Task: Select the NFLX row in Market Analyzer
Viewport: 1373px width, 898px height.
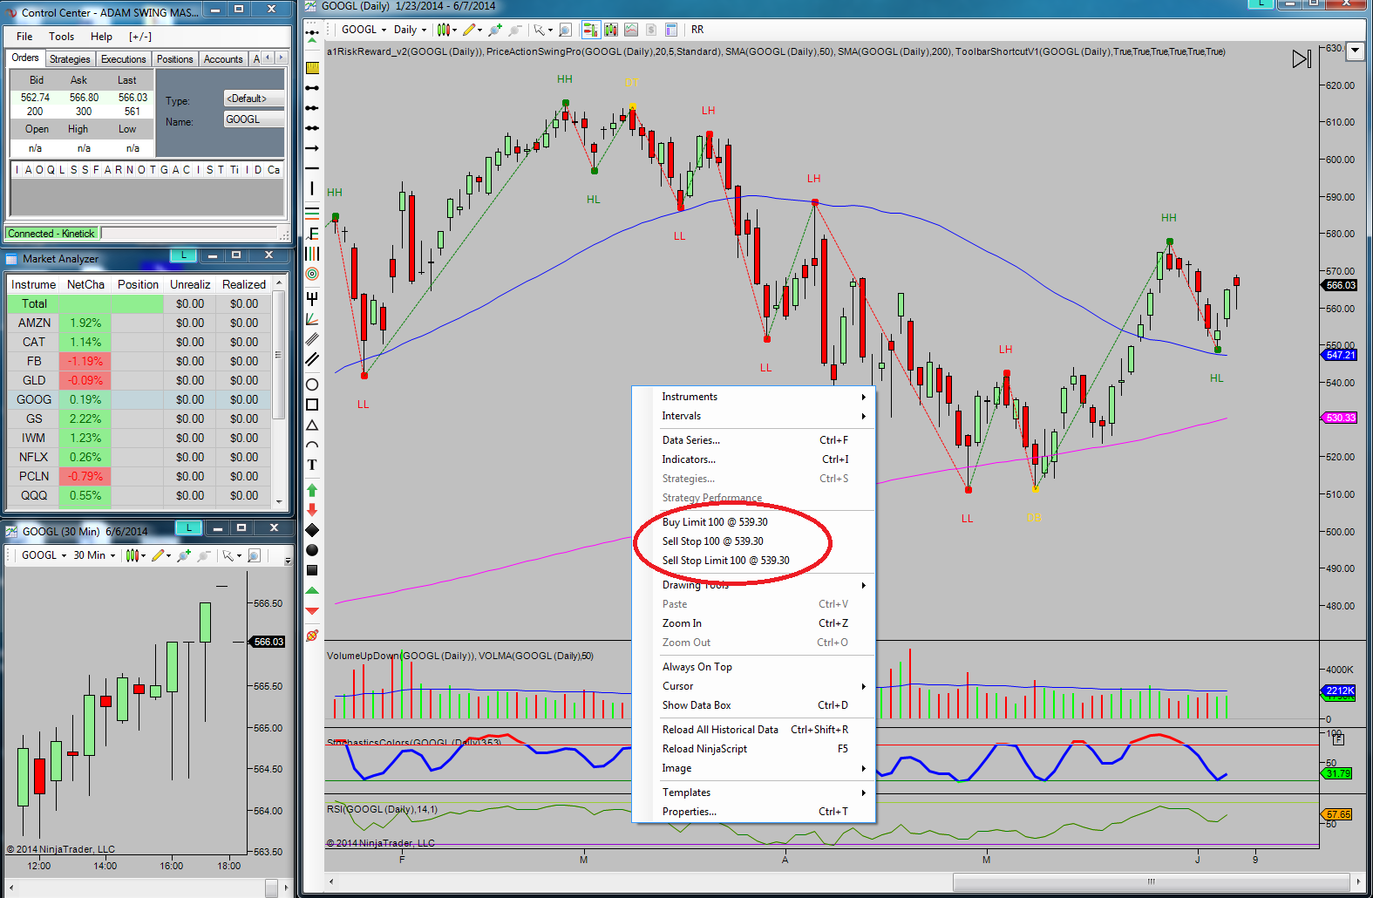Action: [138, 457]
